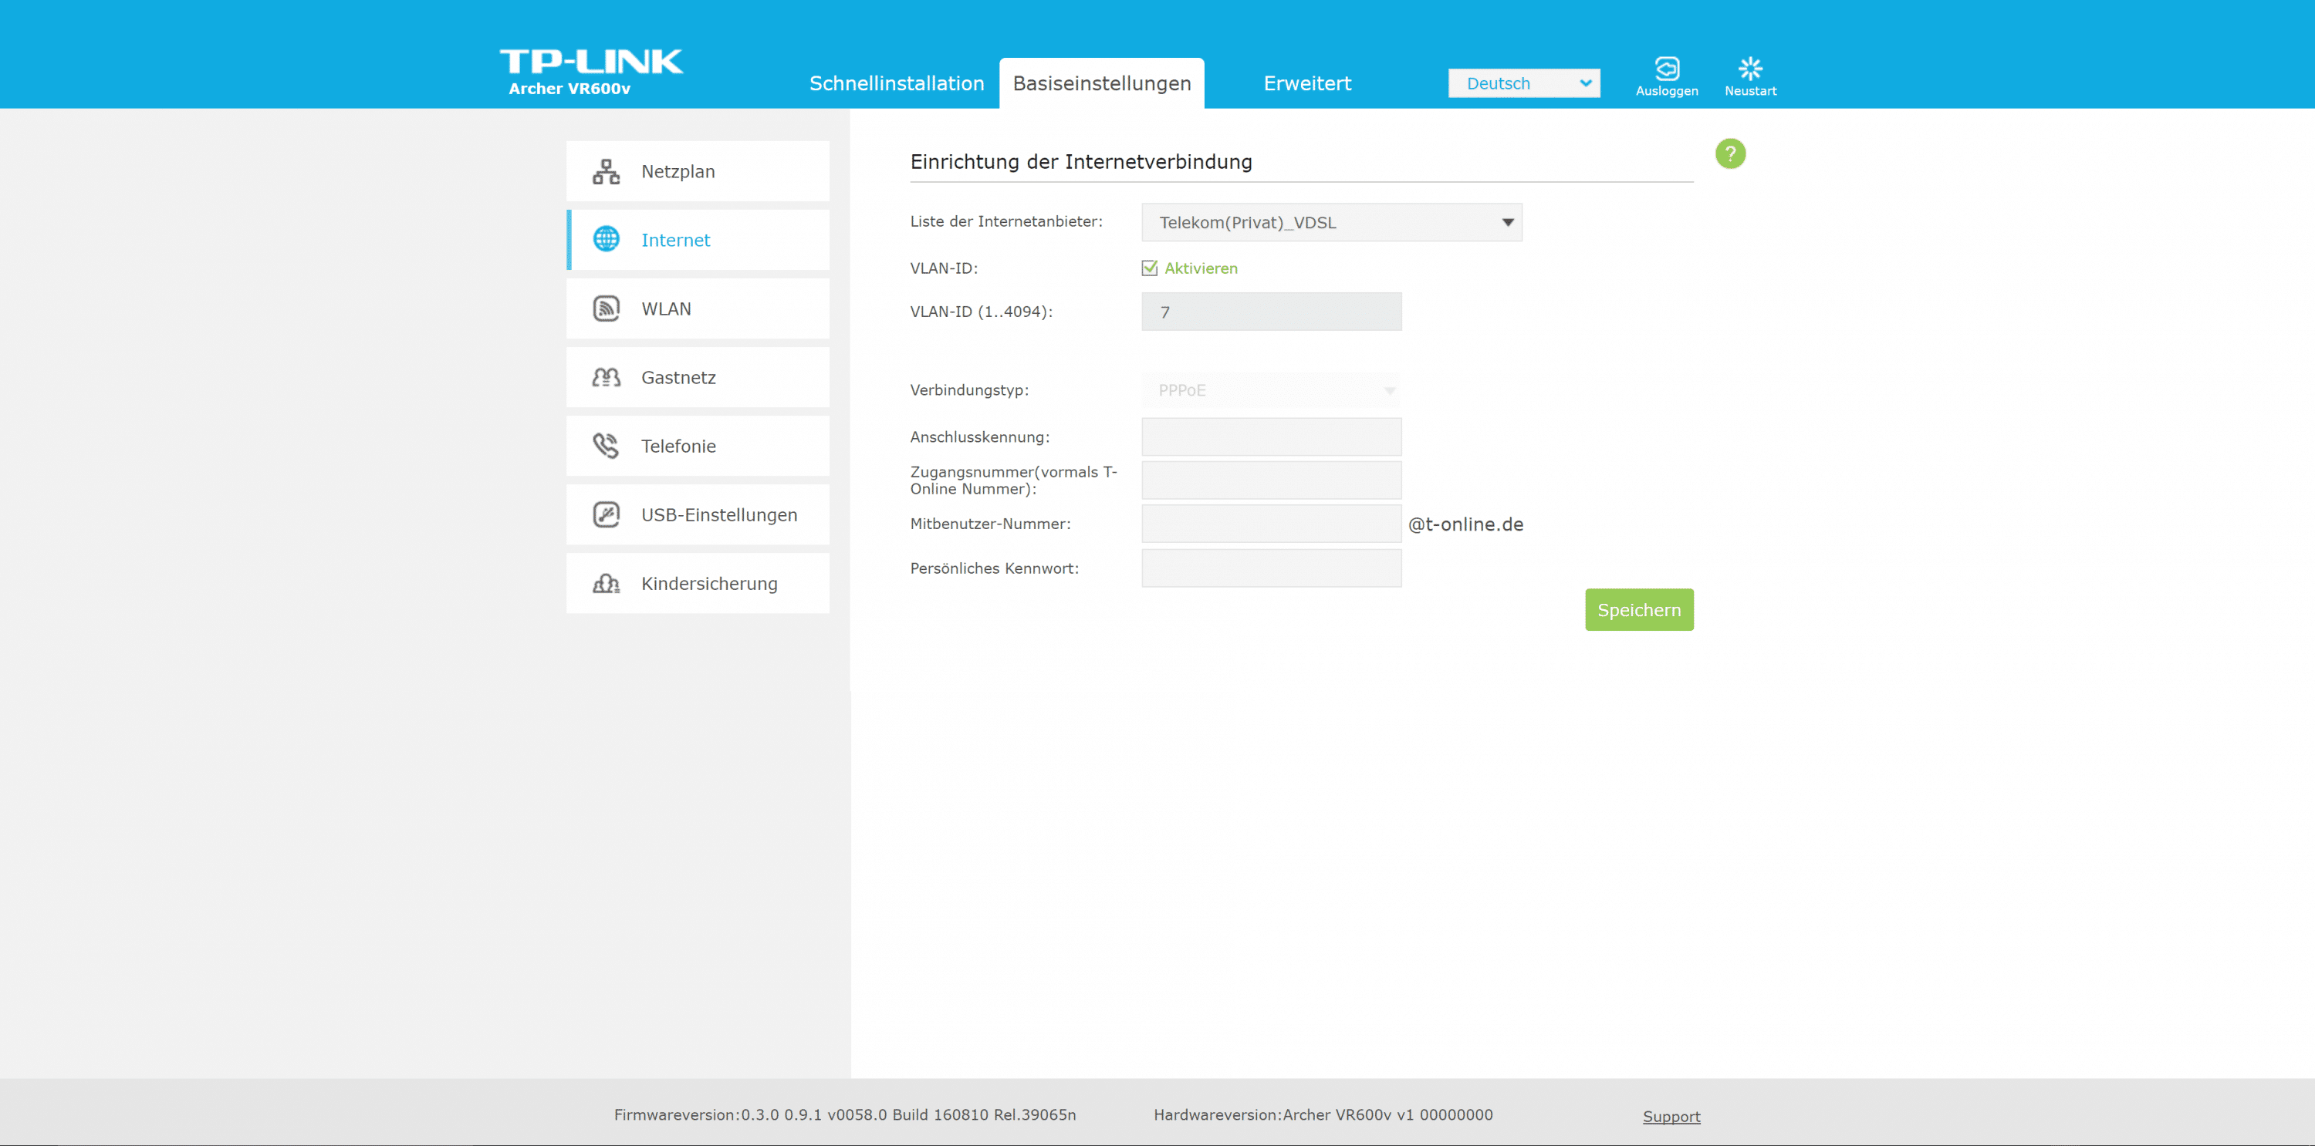Open the Verbindungstyp PPPoE dropdown
The height and width of the screenshot is (1146, 2315).
coord(1271,389)
